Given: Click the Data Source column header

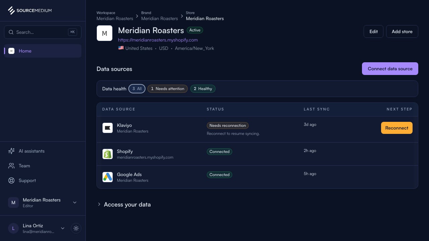Looking at the screenshot, I should [119, 109].
